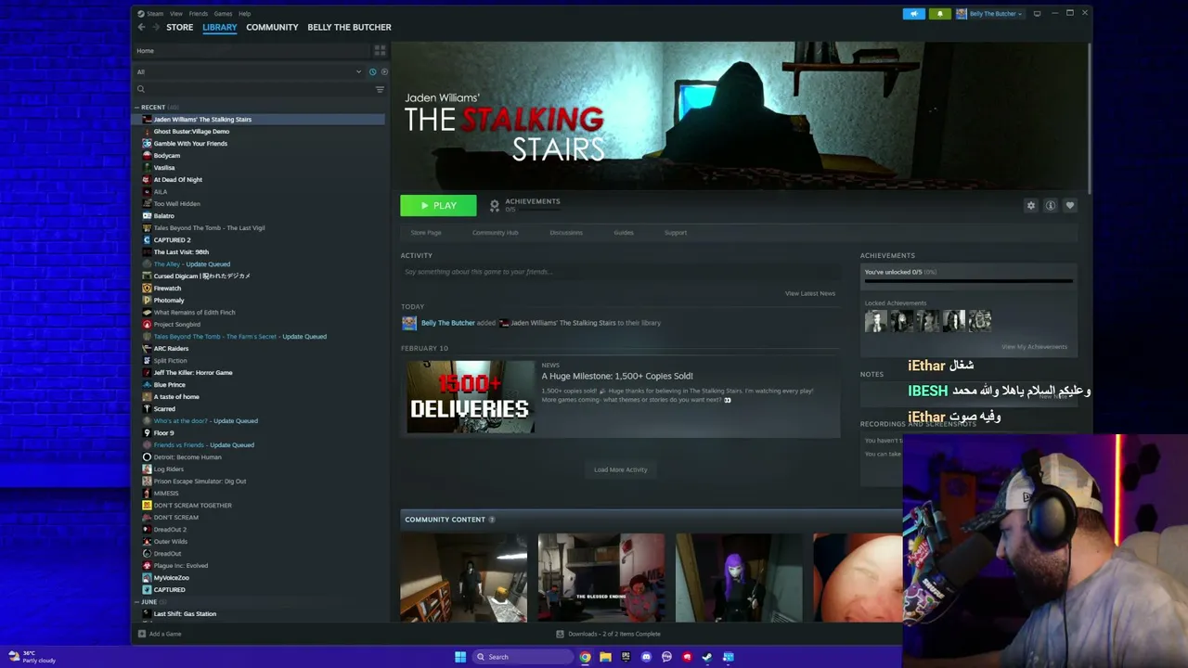Click View Latest News link
This screenshot has height=668, width=1188.
click(x=810, y=293)
